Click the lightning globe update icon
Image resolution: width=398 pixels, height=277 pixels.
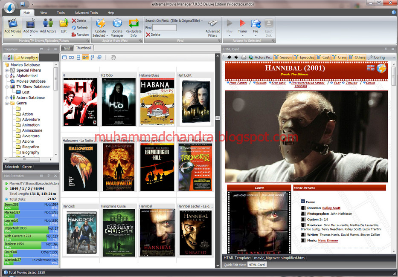tap(381, 68)
